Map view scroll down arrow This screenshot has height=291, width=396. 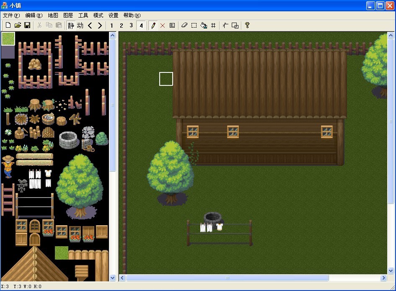coord(391,271)
